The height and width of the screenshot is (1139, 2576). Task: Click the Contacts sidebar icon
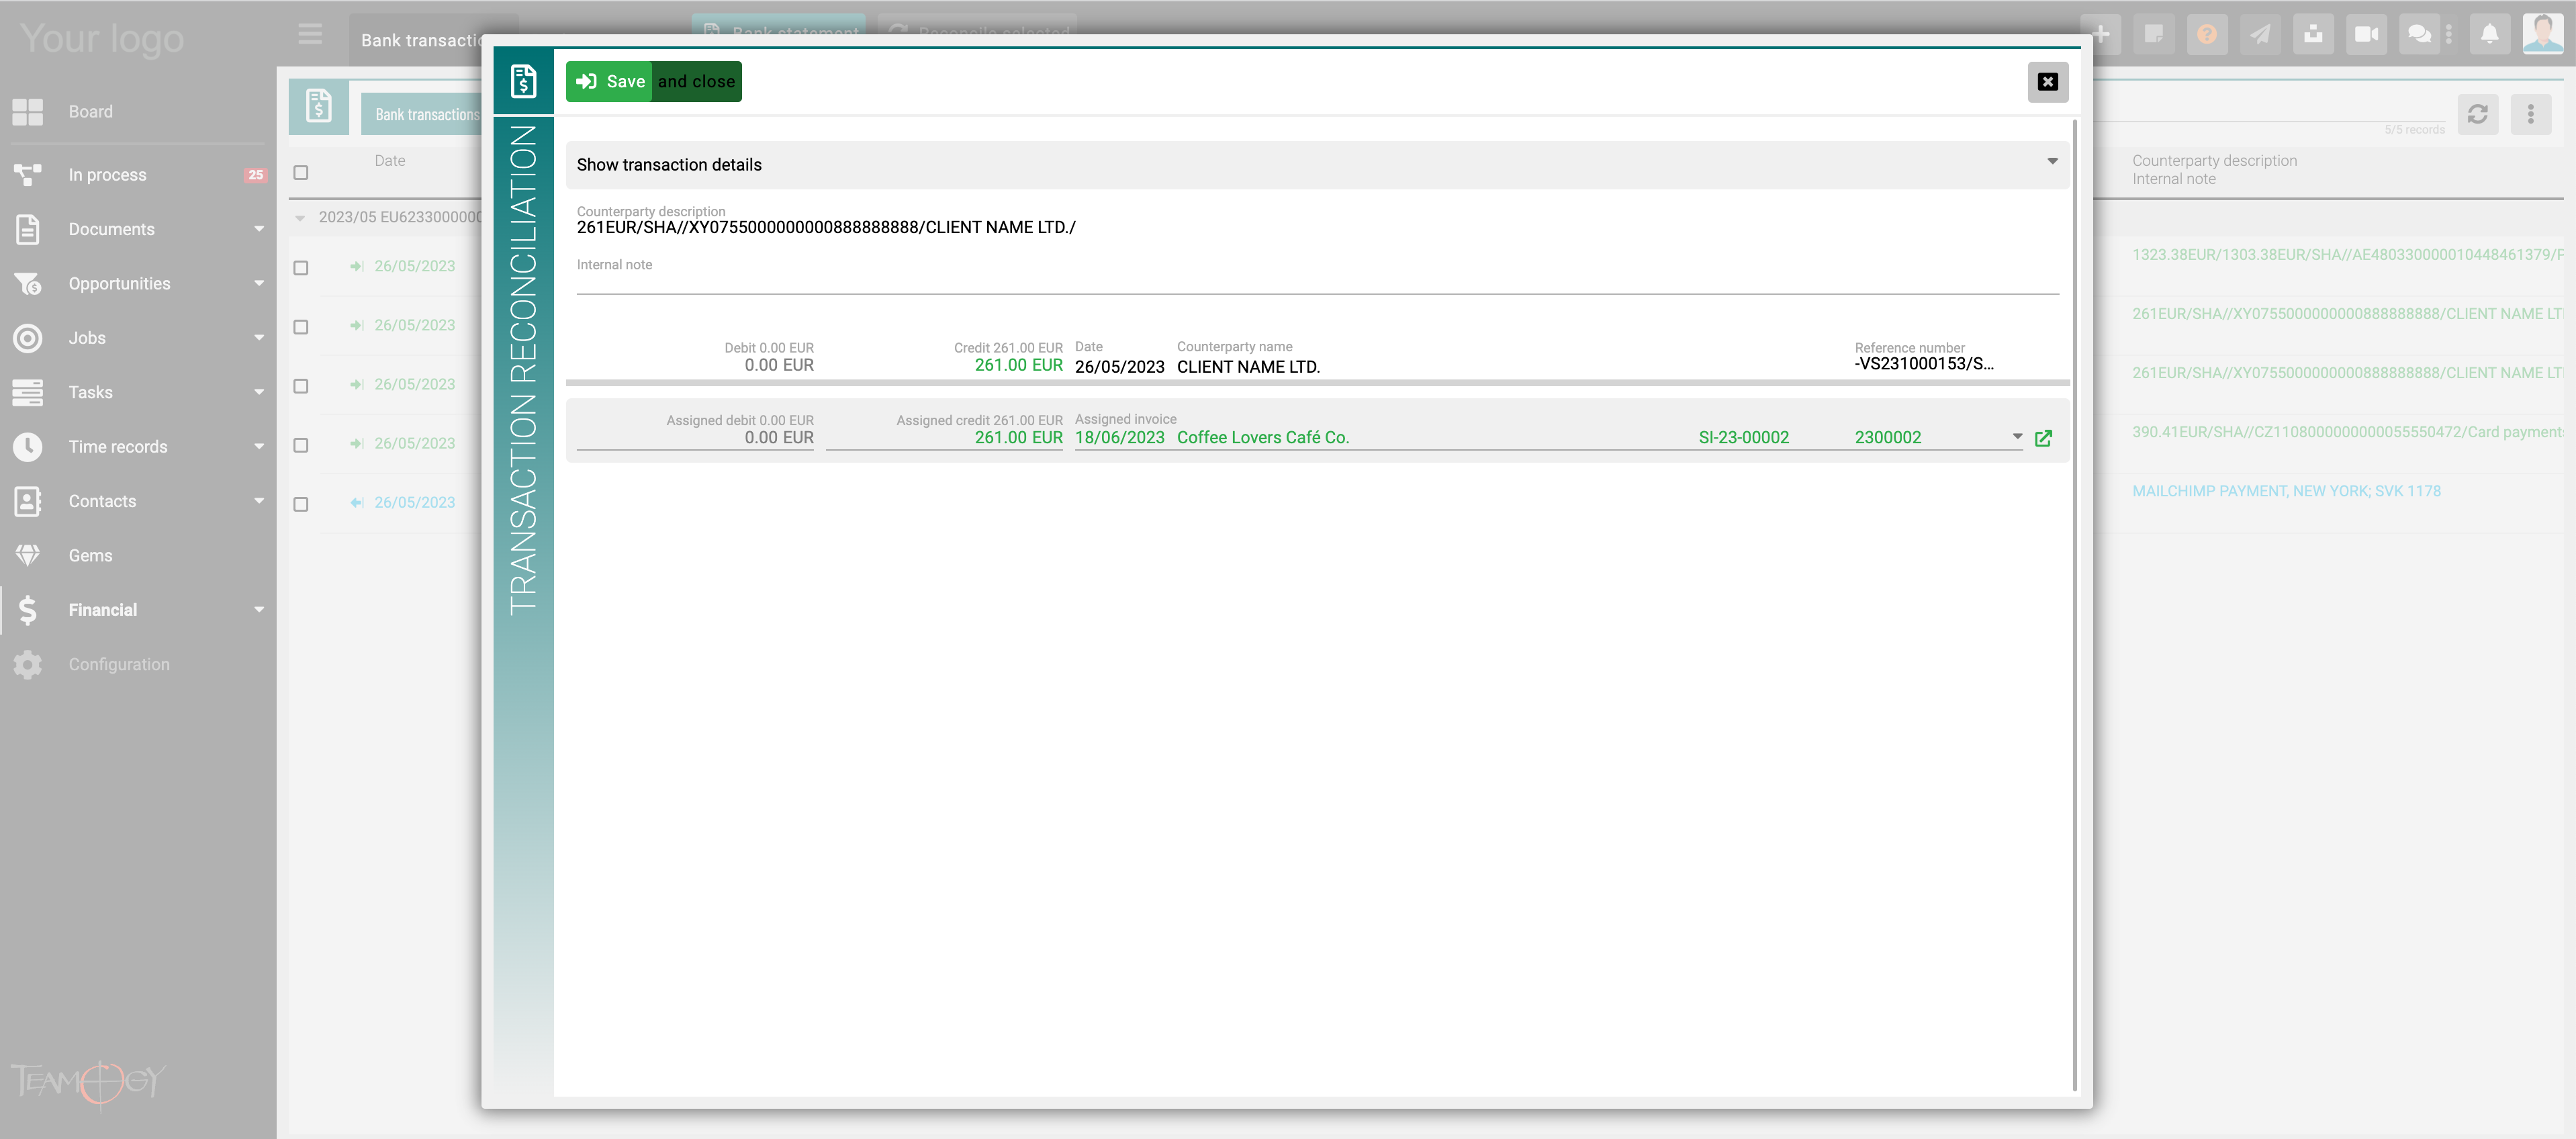[x=28, y=501]
